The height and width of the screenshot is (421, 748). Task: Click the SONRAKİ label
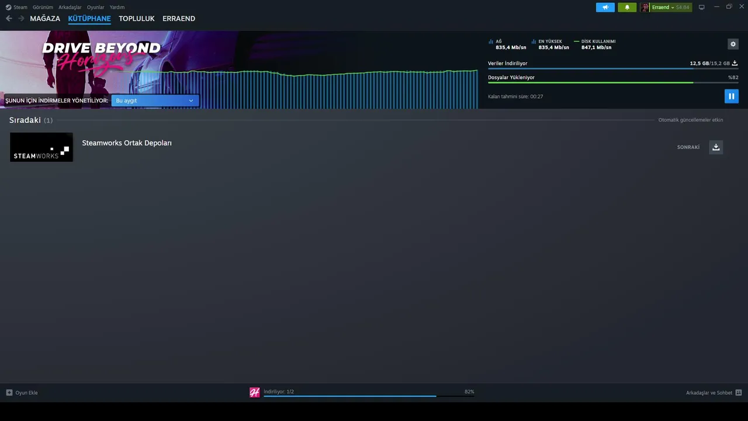(x=688, y=147)
